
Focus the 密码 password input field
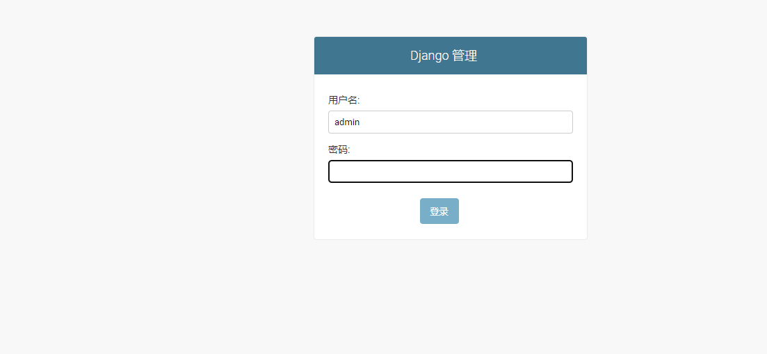(451, 172)
